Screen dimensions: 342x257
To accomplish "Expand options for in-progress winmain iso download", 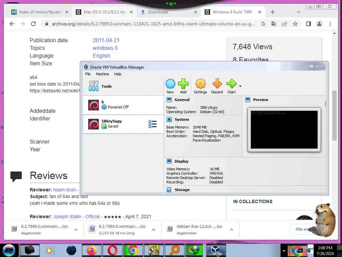I will tap(154, 230).
